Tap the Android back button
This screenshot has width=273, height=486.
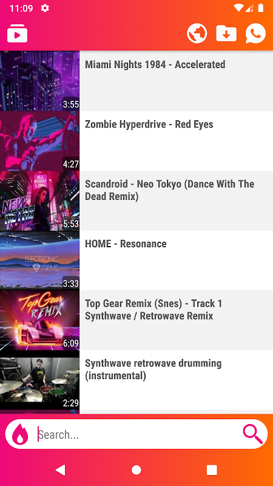(61, 470)
